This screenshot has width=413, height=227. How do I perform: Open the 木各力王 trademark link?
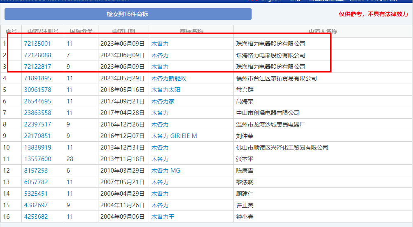coord(163,217)
